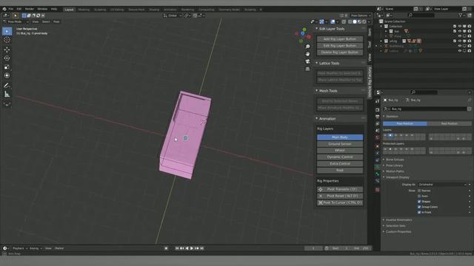The width and height of the screenshot is (474, 266).
Task: Jump to timeline start frame
Action: pos(177,248)
